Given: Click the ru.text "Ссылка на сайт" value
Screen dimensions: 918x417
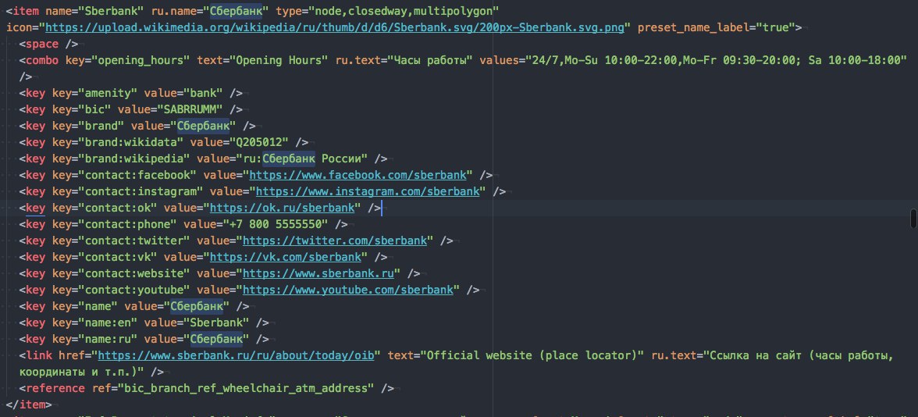Looking at the screenshot, I should tap(799, 355).
